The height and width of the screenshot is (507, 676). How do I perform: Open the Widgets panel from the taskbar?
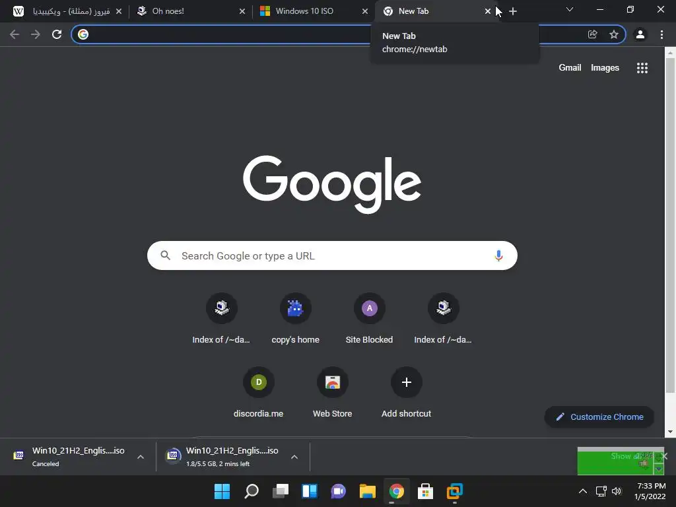pyautogui.click(x=309, y=491)
